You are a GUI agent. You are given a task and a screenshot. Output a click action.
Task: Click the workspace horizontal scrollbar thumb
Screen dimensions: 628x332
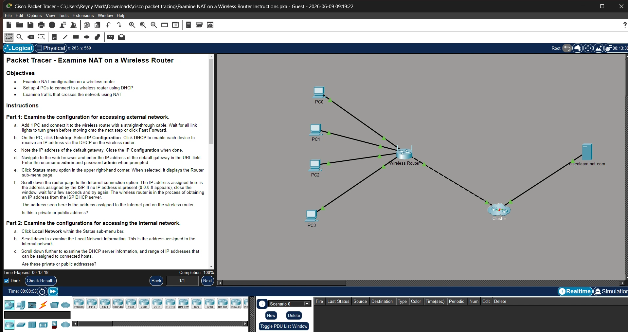coord(284,283)
